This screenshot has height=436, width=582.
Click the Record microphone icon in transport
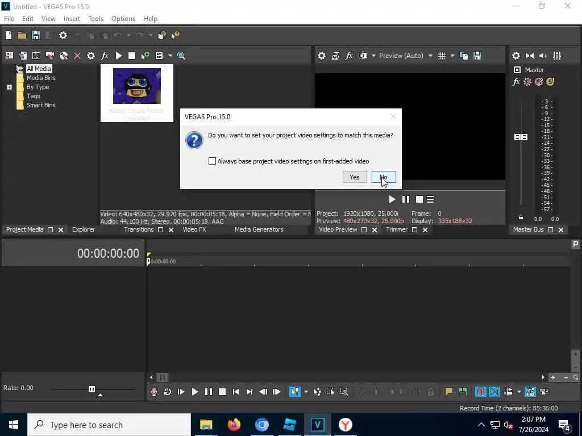pos(153,392)
